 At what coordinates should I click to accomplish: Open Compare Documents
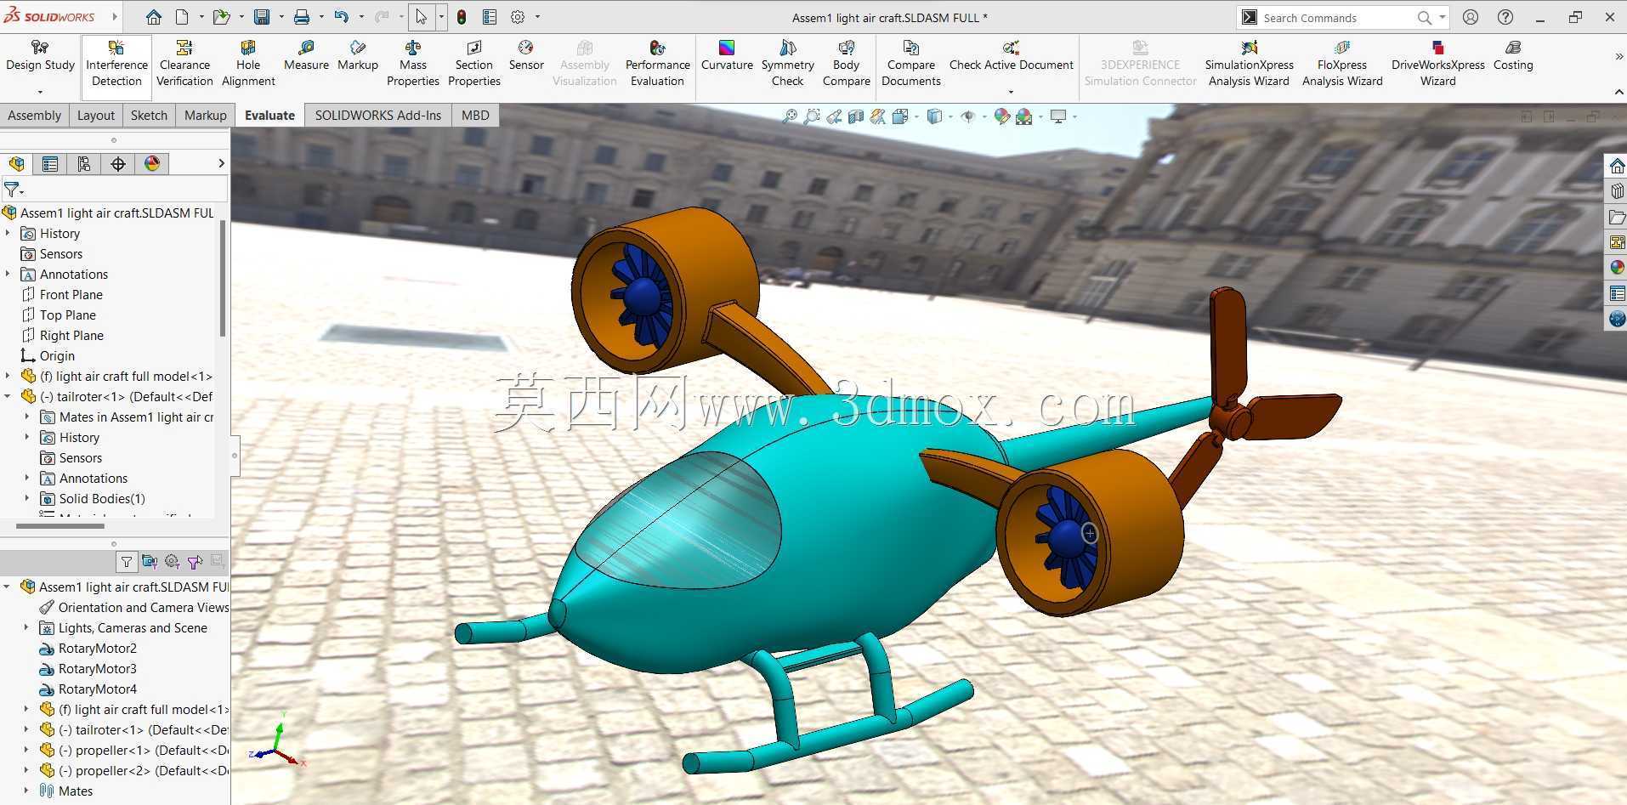pyautogui.click(x=911, y=63)
